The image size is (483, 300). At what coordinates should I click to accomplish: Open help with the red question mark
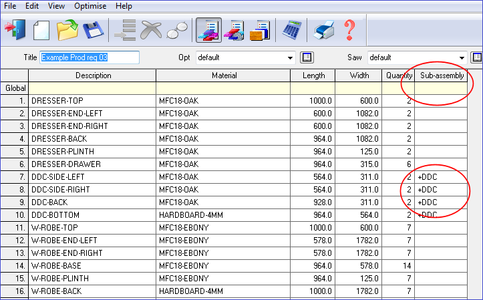[x=349, y=30]
